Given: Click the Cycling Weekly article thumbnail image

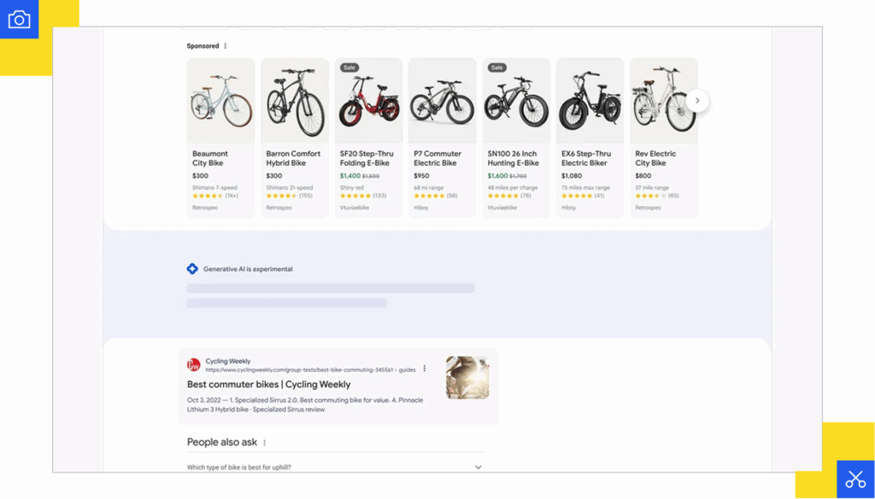Looking at the screenshot, I should coord(467,378).
